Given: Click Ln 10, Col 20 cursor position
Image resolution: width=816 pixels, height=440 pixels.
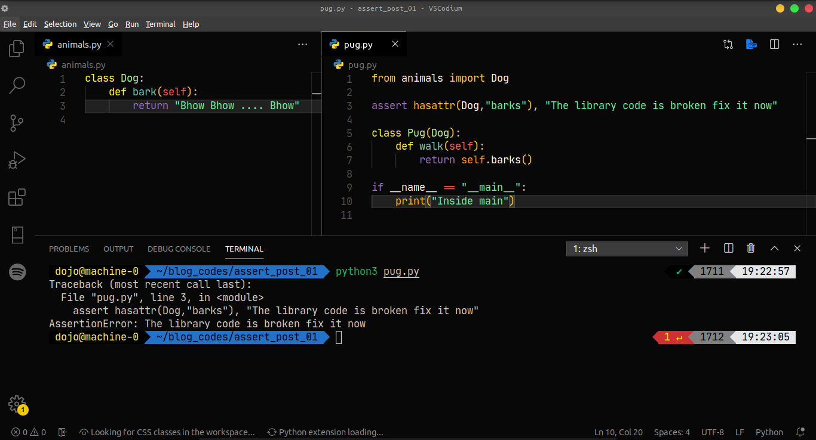Looking at the screenshot, I should 618,432.
